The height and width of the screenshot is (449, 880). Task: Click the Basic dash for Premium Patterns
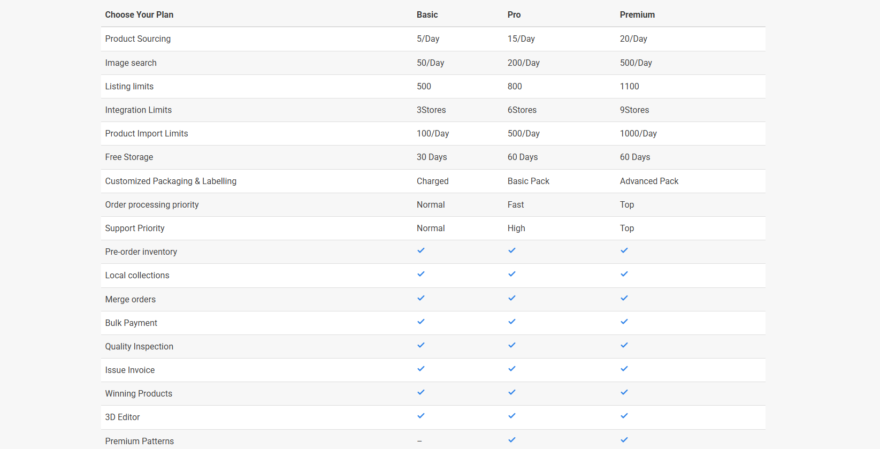pos(419,441)
